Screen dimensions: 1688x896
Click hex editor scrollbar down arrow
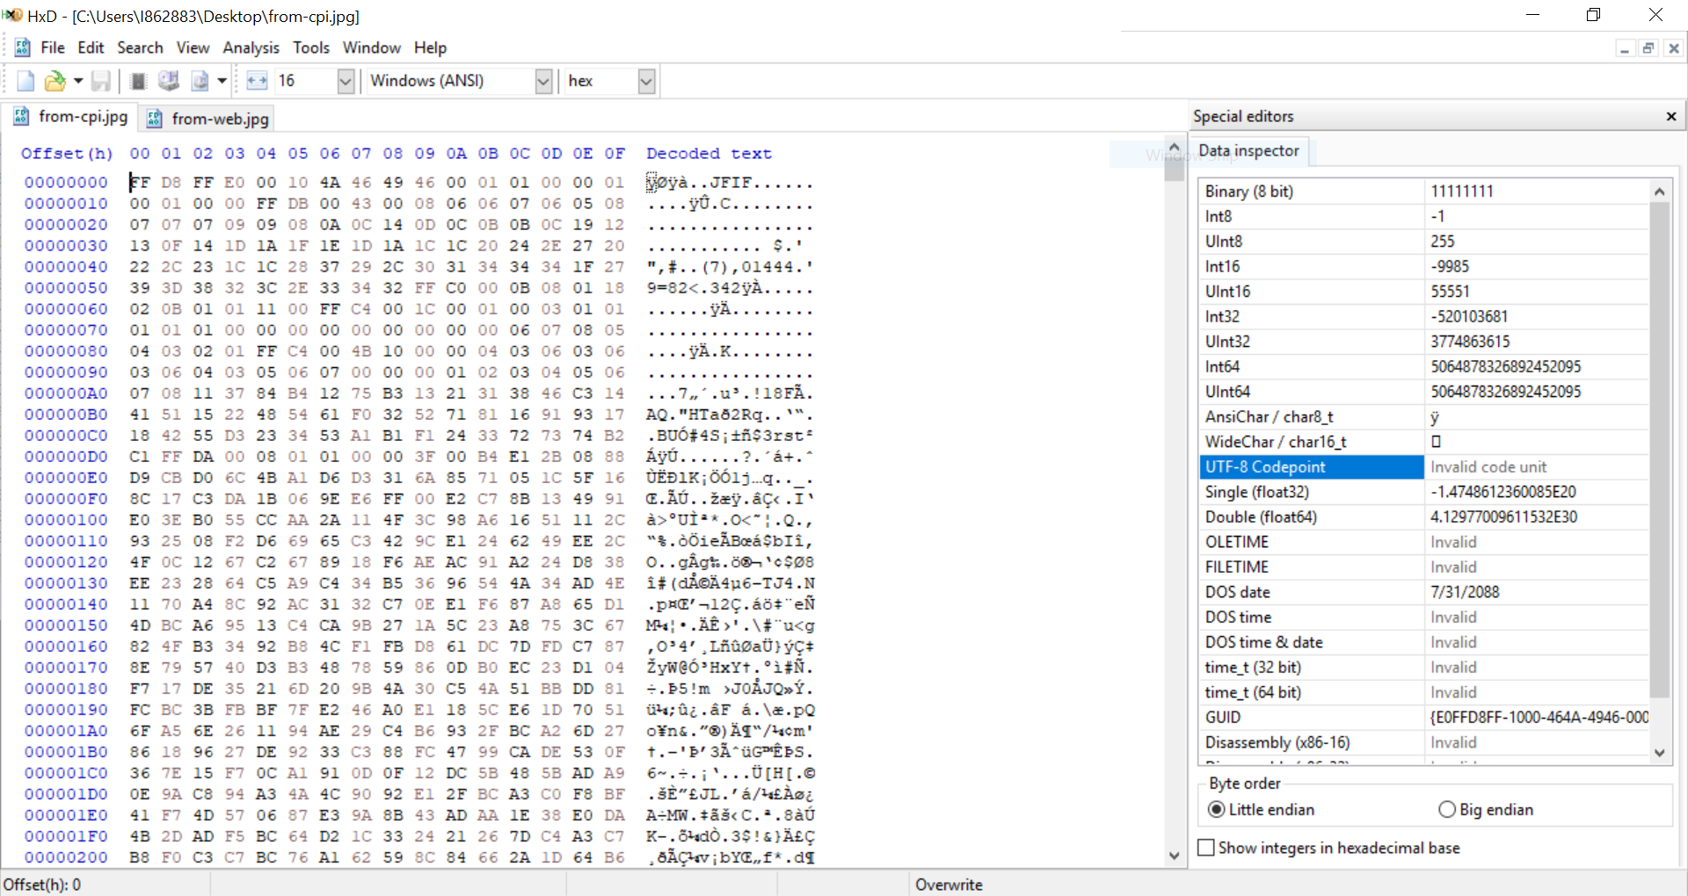pyautogui.click(x=1174, y=856)
